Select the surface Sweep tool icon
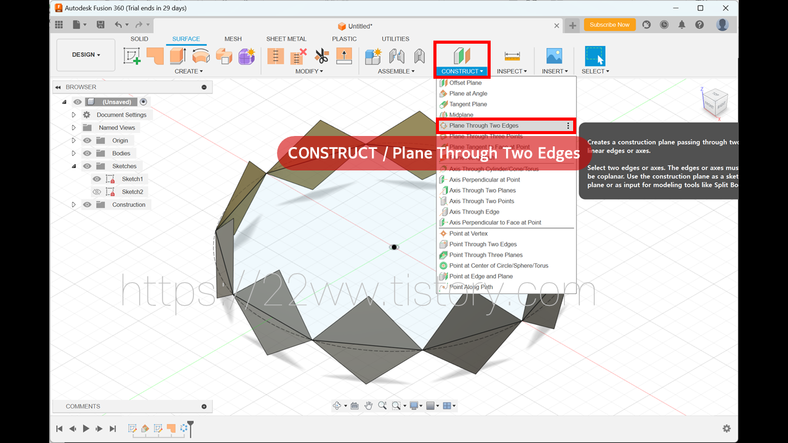The width and height of the screenshot is (788, 443). click(223, 56)
